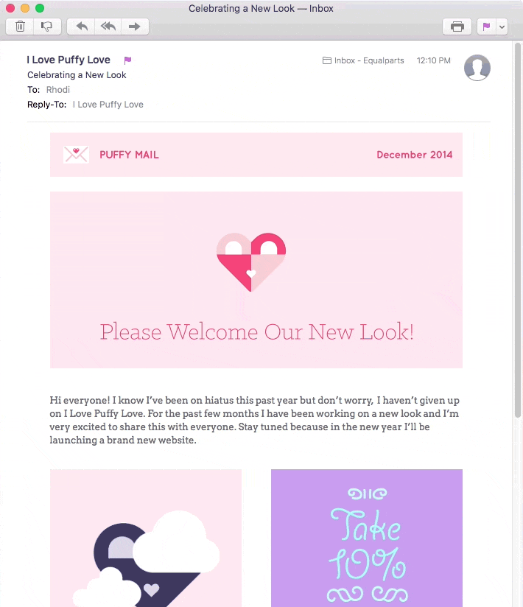Reply to the sender
This screenshot has height=607, width=523.
[82, 27]
